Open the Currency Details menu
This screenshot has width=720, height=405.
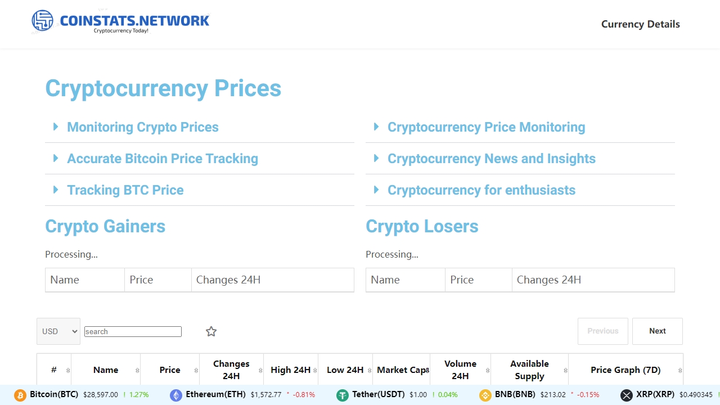click(640, 24)
